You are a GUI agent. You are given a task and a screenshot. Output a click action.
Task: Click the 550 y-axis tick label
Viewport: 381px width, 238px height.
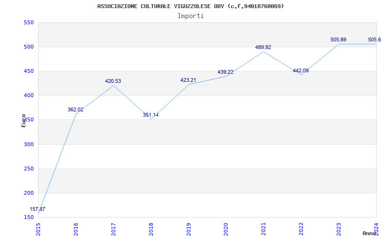coord(29,22)
